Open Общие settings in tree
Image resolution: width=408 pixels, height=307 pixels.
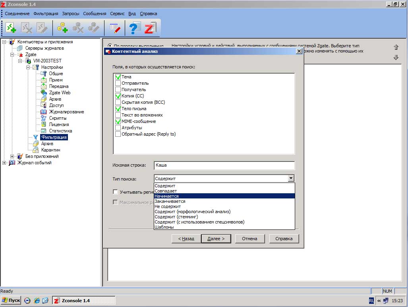point(56,74)
